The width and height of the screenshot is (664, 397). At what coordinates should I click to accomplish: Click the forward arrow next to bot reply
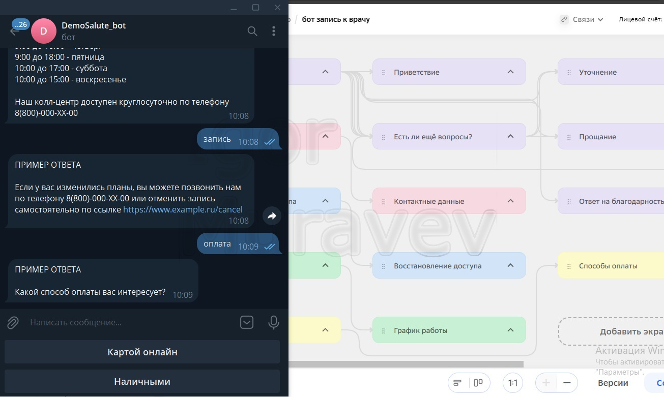coord(272,216)
